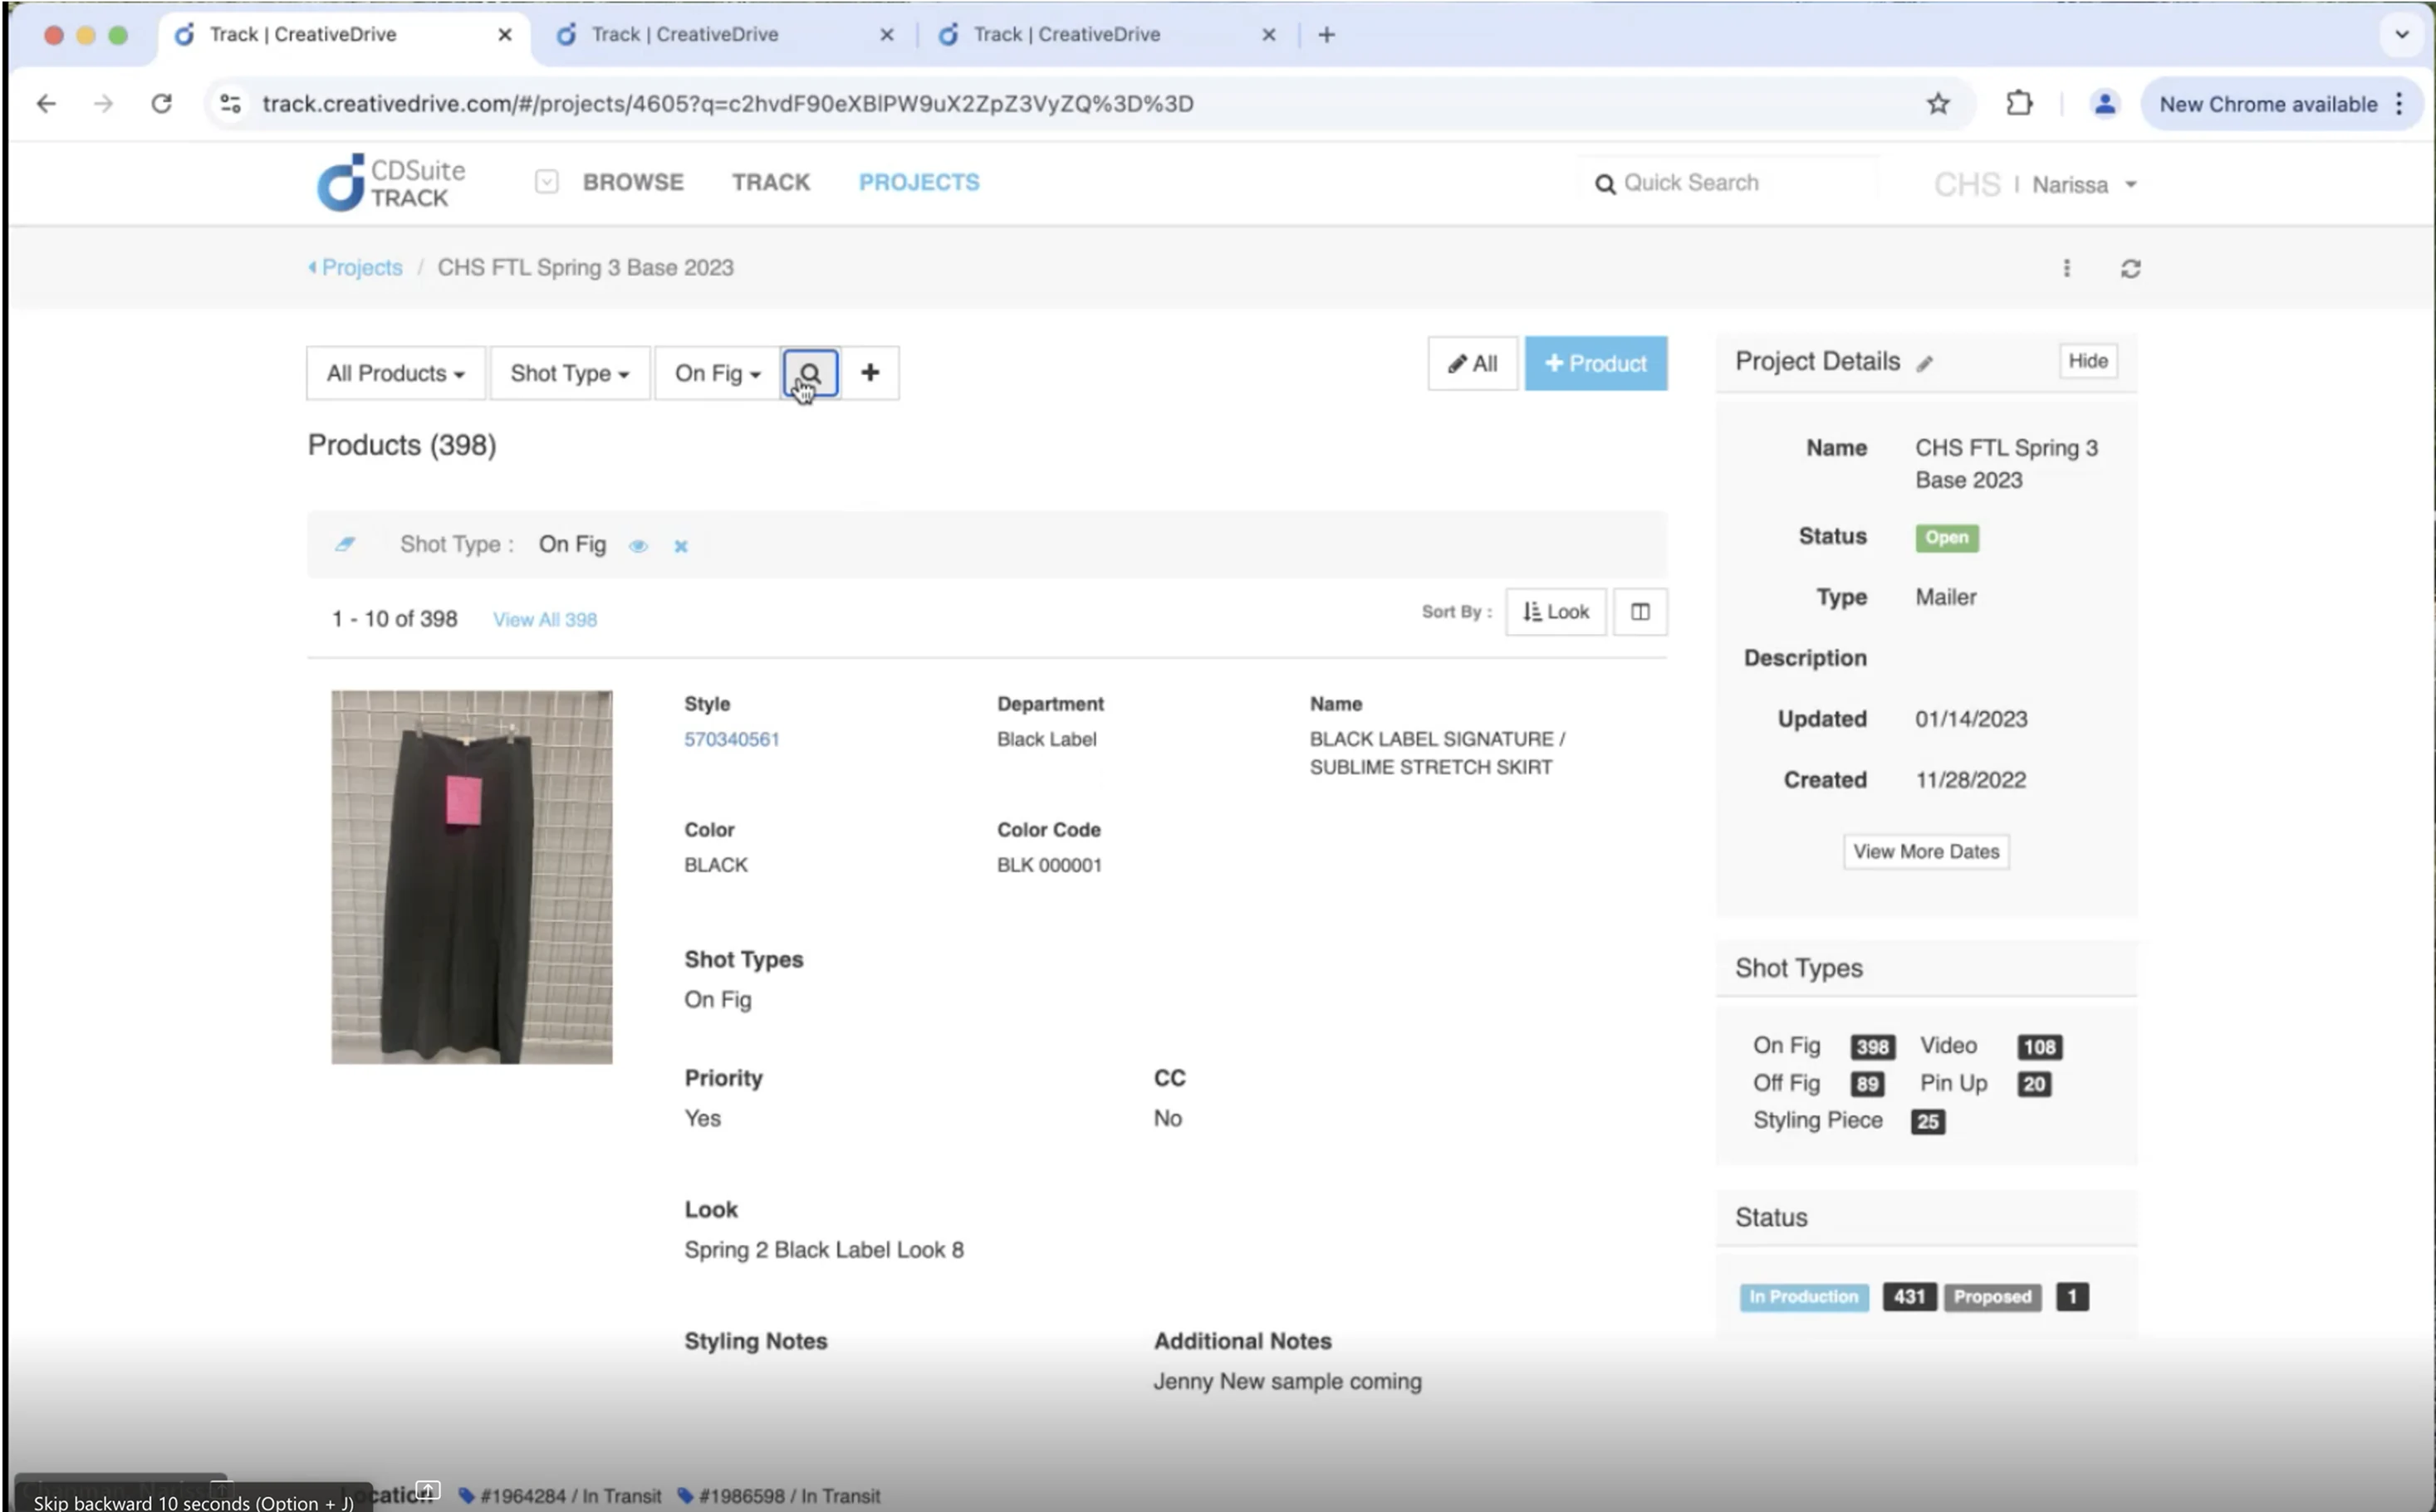Viewport: 2436px width, 1512px height.
Task: Edit Project Details with the pencil icon
Action: tap(1924, 364)
